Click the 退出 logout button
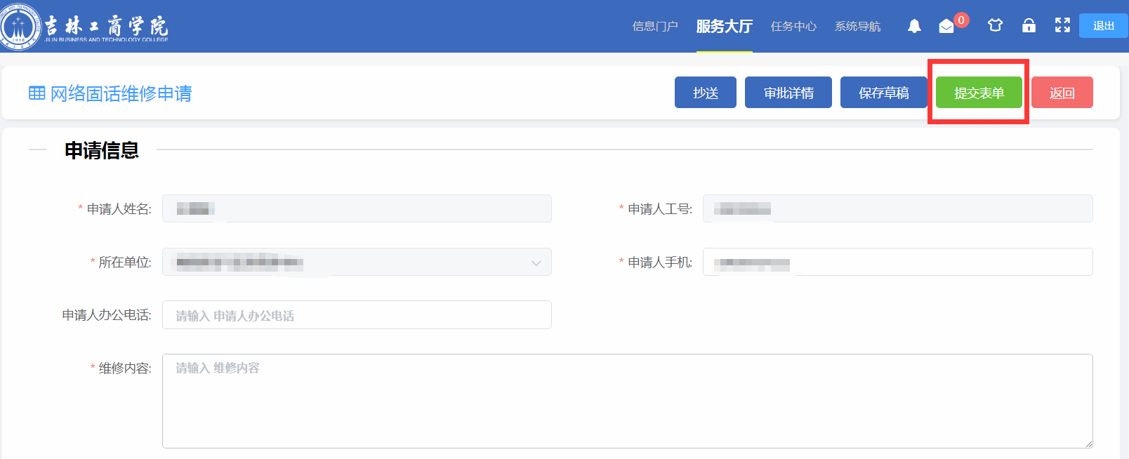Viewport: 1129px width, 459px height. tap(1103, 26)
